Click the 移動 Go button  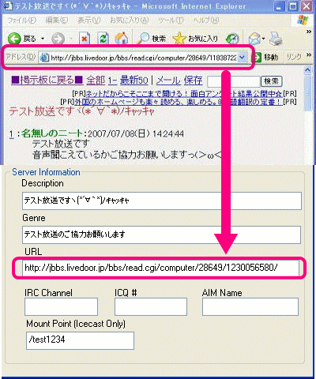[265, 57]
